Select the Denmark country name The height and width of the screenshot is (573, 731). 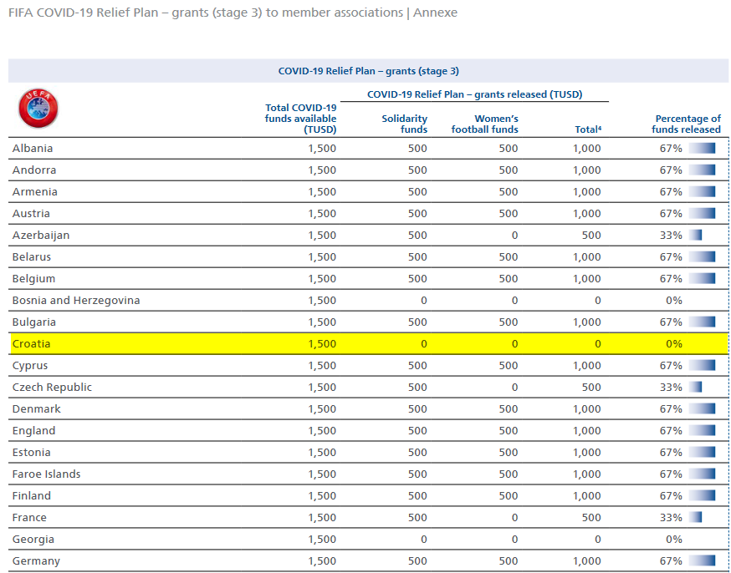coord(37,409)
